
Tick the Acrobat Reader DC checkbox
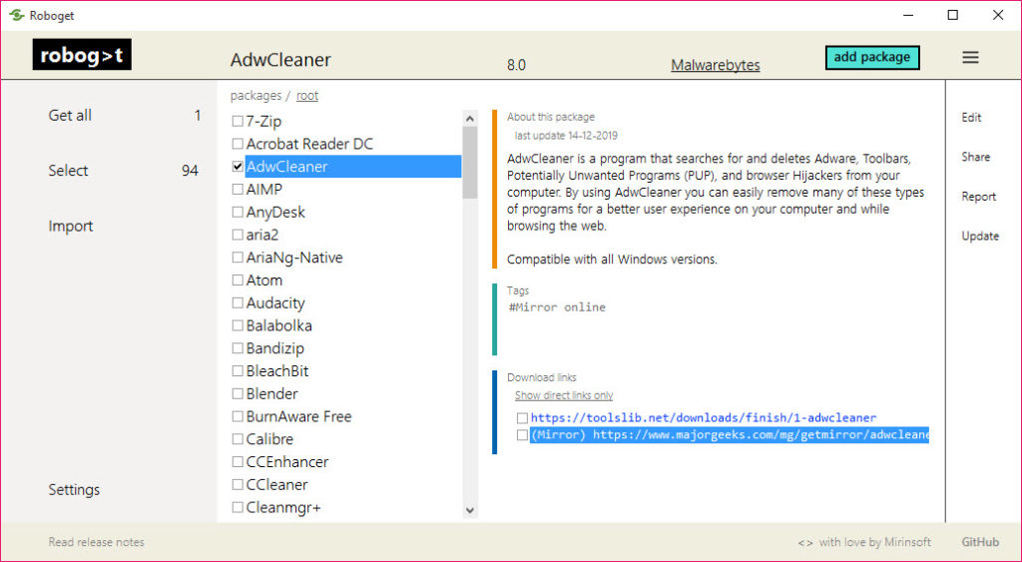[x=238, y=144]
